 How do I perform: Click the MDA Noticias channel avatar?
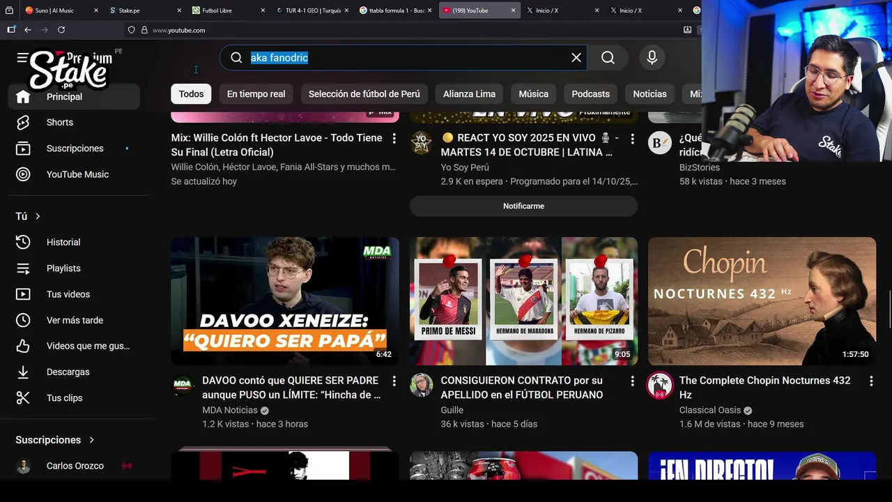(x=183, y=386)
